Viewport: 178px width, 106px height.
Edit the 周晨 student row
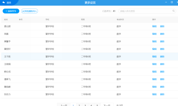[154, 34]
